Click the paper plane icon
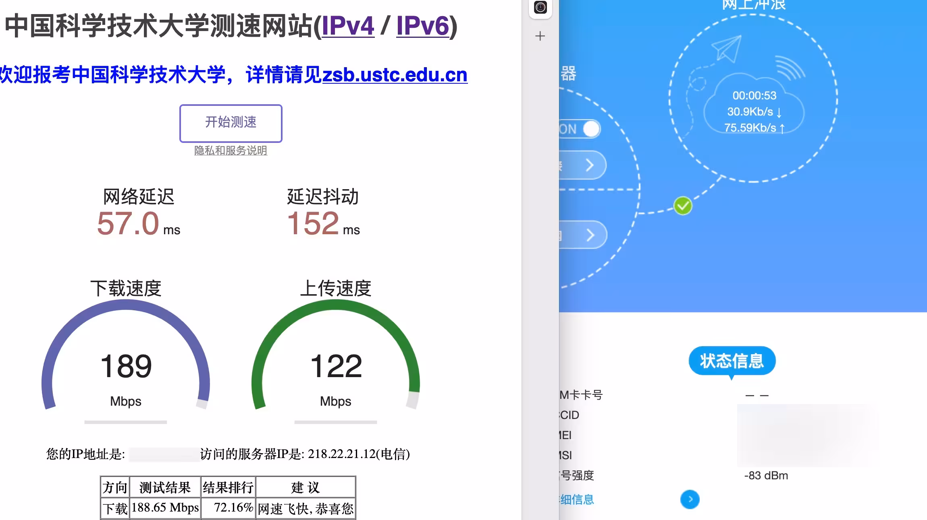This screenshot has height=520, width=927. 727,49
